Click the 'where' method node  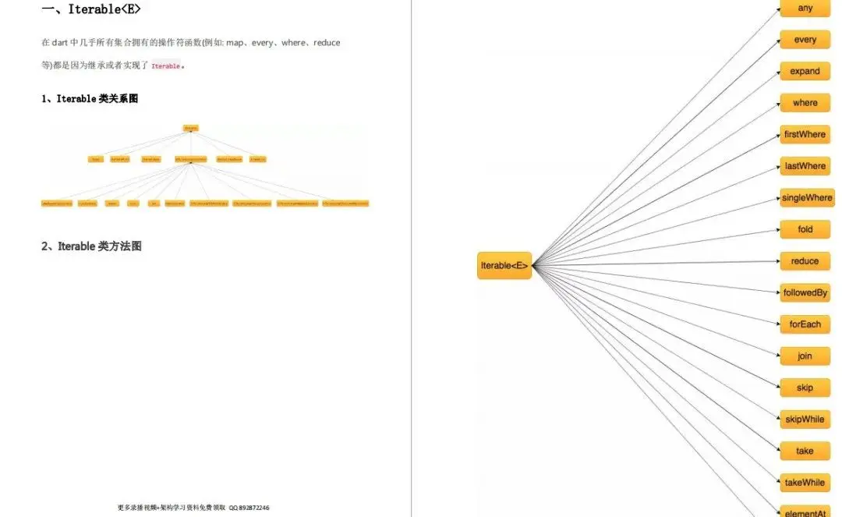tap(805, 103)
